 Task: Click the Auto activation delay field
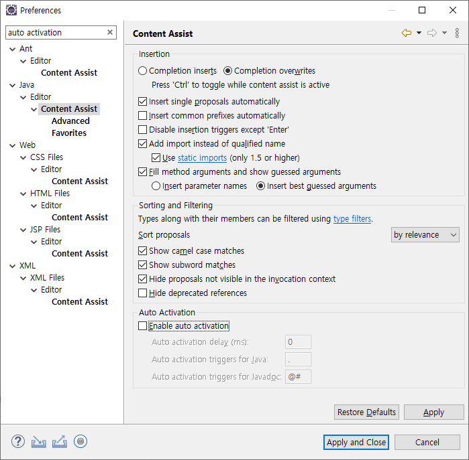298,341
